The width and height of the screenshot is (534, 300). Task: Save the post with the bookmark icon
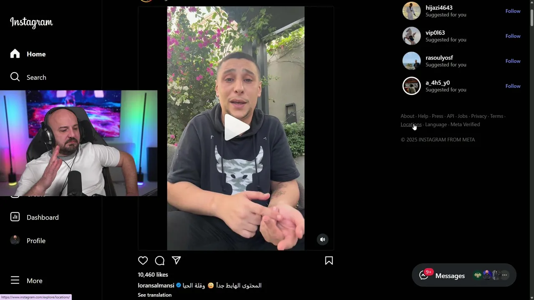[x=329, y=261]
